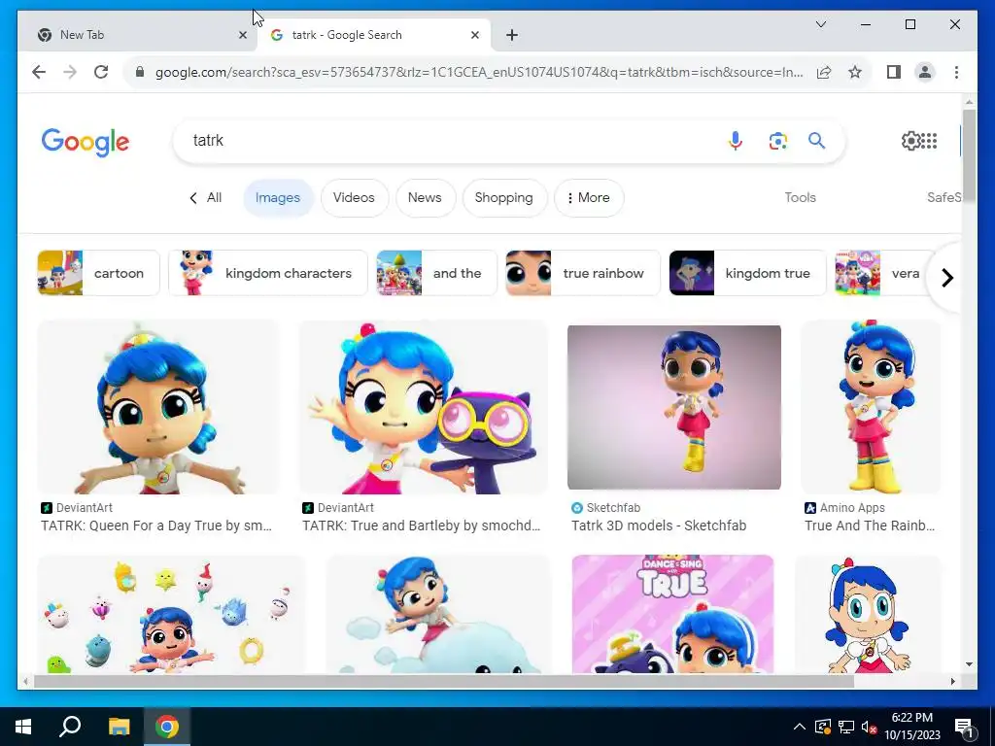Switch to Videos results
Image resolution: width=995 pixels, height=746 pixels.
[x=354, y=197]
